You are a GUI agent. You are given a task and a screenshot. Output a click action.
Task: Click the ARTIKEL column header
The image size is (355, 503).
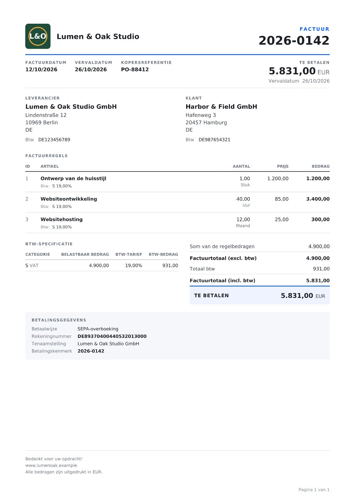click(50, 166)
